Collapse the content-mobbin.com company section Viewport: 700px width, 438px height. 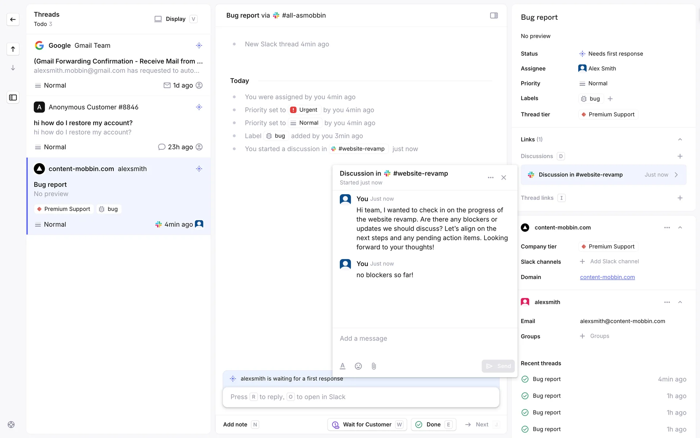[680, 227]
